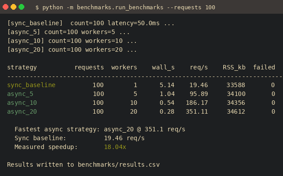Click RSS_kb value 34612
283x176 pixels.
click(236, 111)
